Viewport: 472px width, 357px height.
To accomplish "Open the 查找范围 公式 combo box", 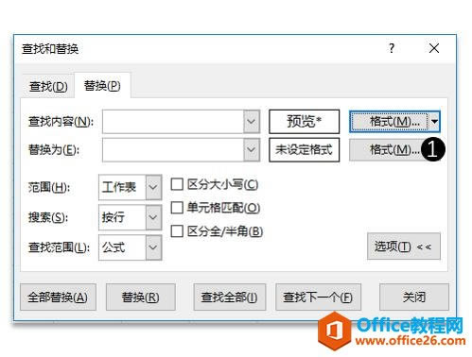I will [x=131, y=247].
